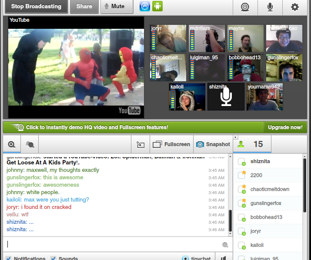Select chaoticmelt... webcam thumbnail

[x=168, y=68]
